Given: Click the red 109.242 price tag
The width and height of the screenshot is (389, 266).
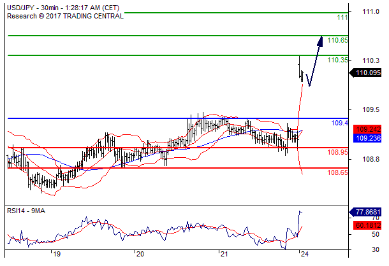Looking at the screenshot, I should tap(367, 129).
